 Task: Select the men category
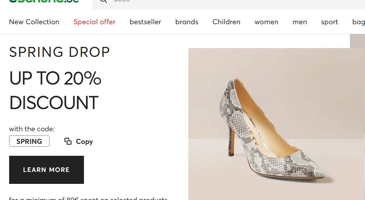point(300,22)
